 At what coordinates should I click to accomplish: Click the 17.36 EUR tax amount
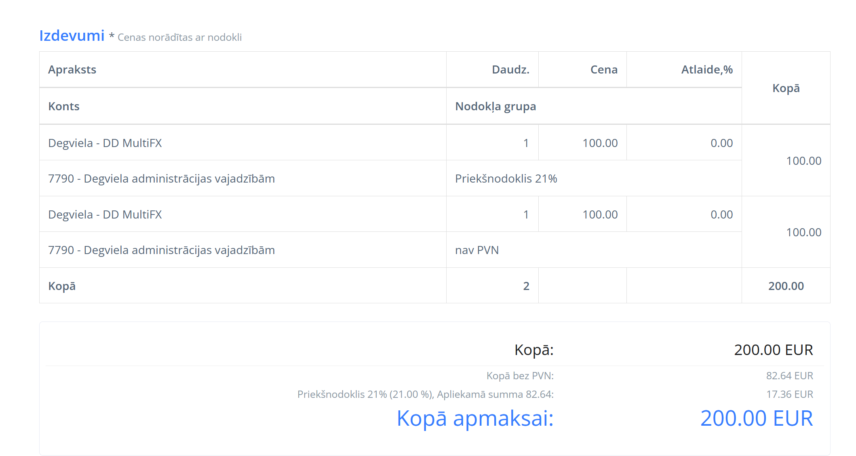(789, 394)
